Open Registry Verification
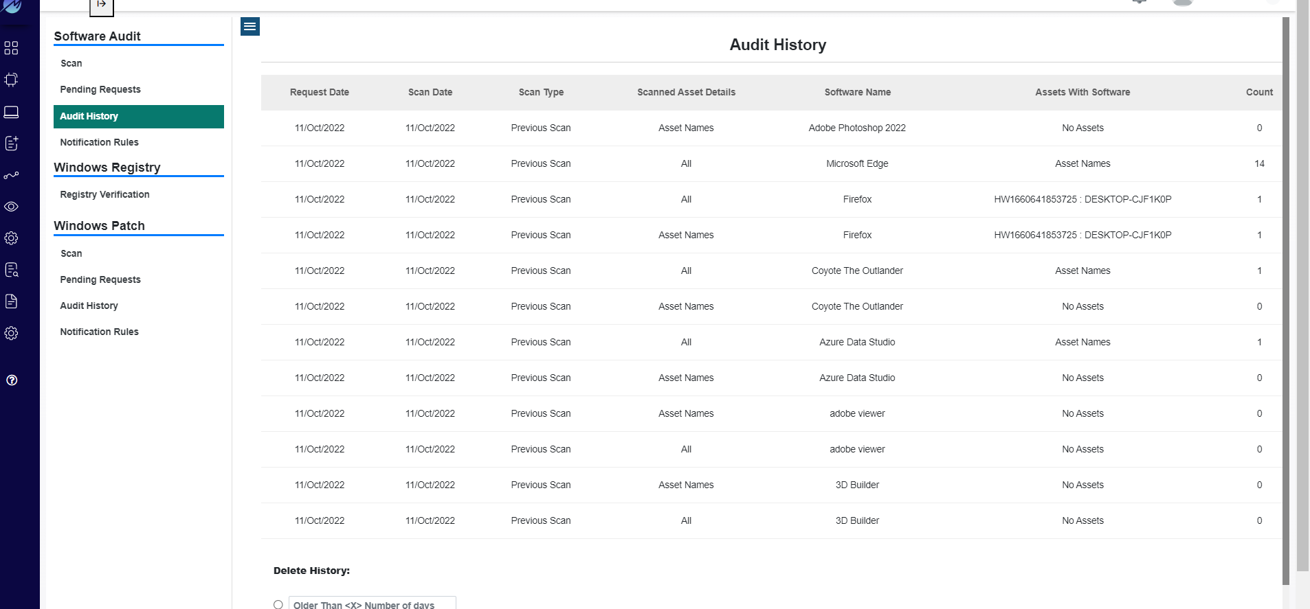This screenshot has width=1310, height=609. coord(104,194)
